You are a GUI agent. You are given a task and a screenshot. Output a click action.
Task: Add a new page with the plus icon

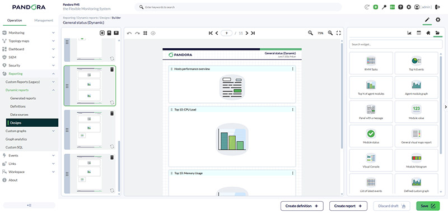(x=102, y=33)
